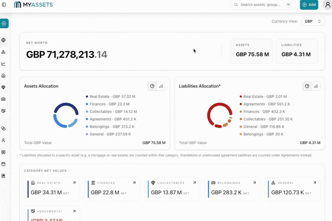Click the Liabilities GBP 4.31 M summary card
Viewport: 332px width, 221px height.
point(297,51)
